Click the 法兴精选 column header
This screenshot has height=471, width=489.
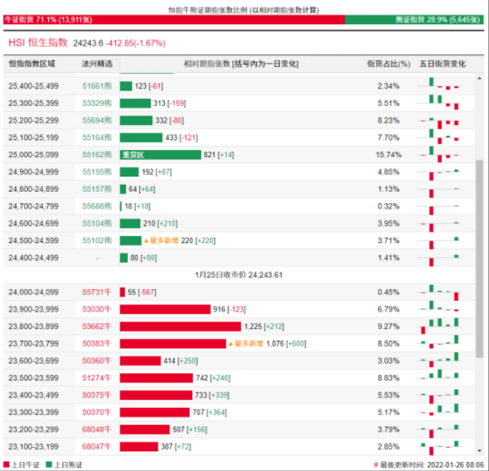[97, 64]
